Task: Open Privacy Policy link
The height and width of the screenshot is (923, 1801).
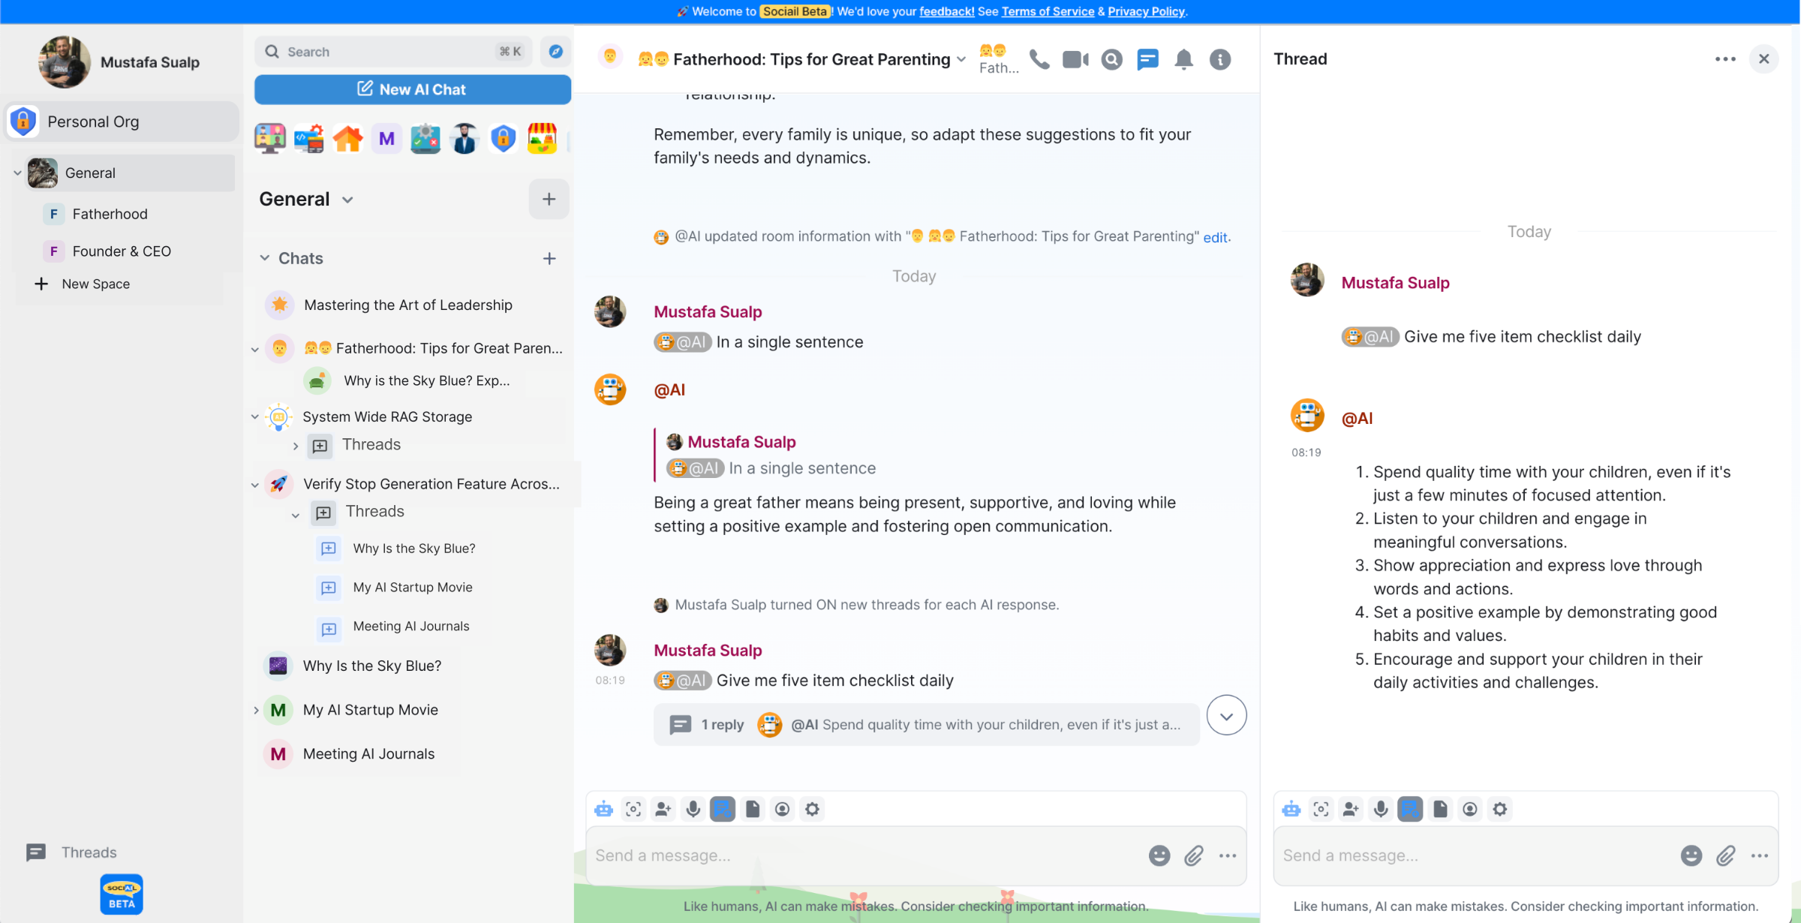Action: tap(1146, 11)
